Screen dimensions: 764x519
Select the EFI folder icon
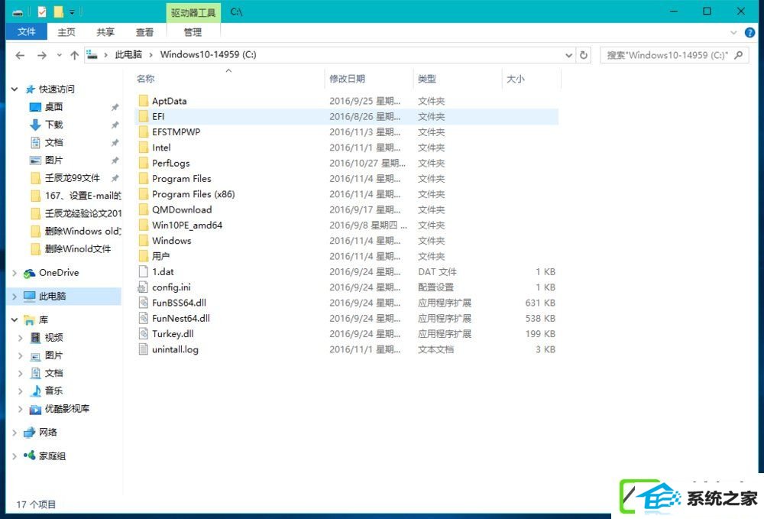pyautogui.click(x=144, y=116)
